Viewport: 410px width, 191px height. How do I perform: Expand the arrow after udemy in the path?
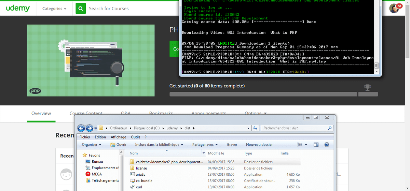click(181, 128)
